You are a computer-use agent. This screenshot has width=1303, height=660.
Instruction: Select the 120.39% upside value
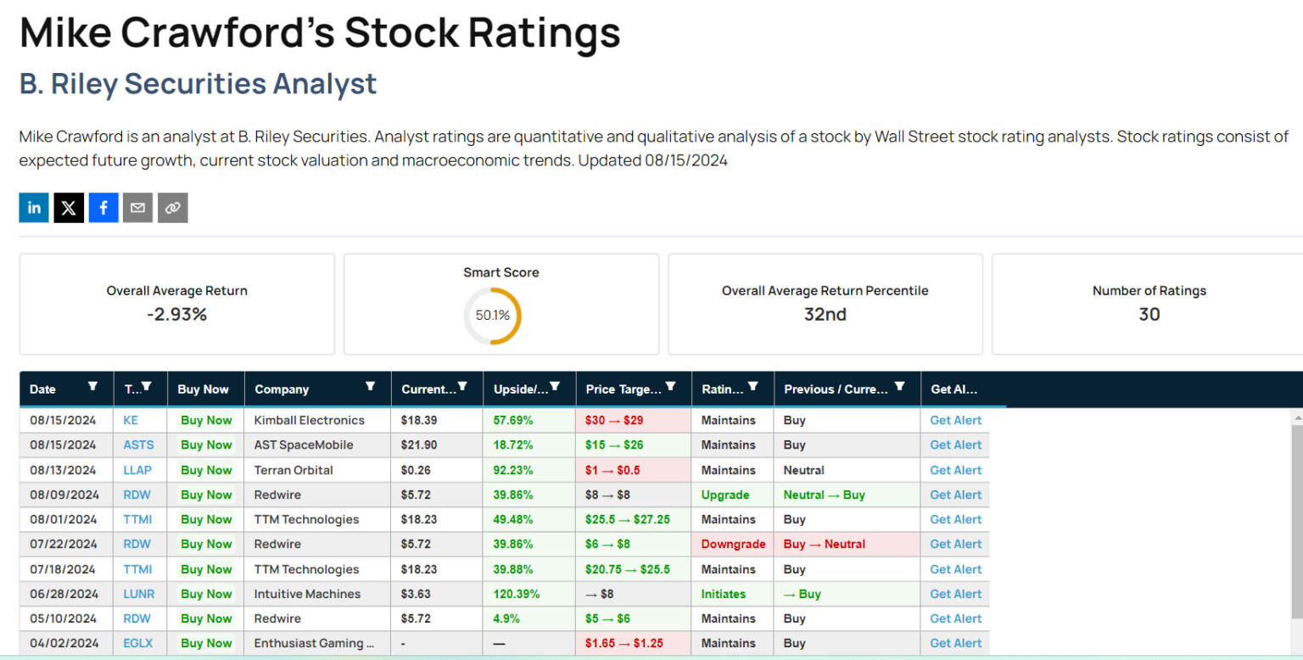(517, 594)
